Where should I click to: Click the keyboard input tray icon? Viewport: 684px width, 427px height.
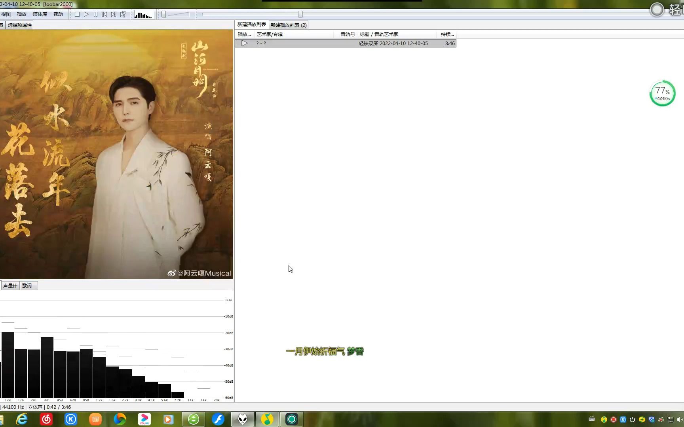592,419
